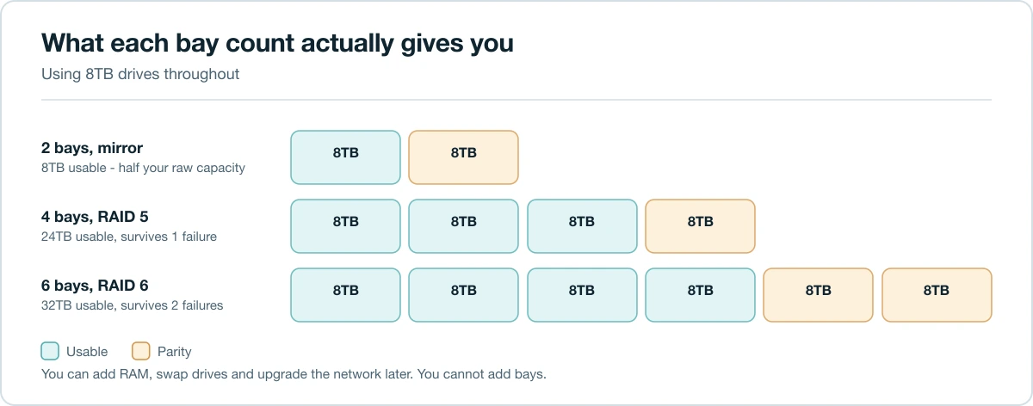Select the parity 8TB block in RAID 5 row
1033x406 pixels.
(x=700, y=226)
